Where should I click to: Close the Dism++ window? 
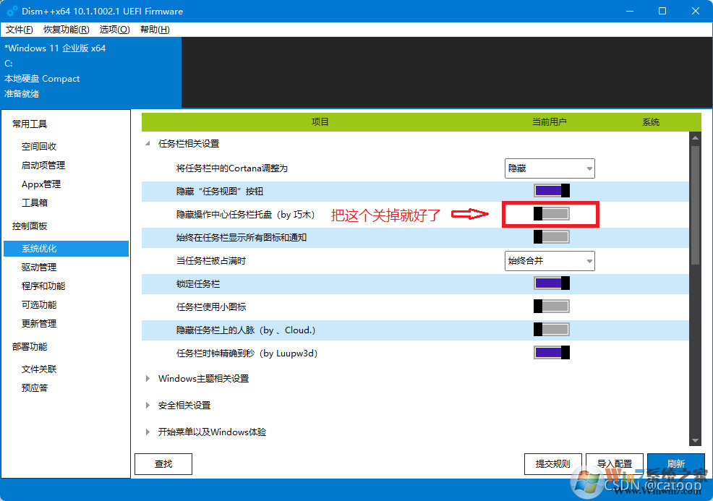tap(695, 11)
